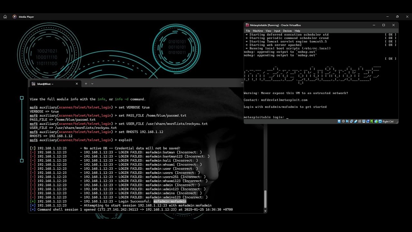Screen dimensions: 412x232
Task: Click 'LOGIN FAILED: msfadmin:whoami' line
Action: 116,165
